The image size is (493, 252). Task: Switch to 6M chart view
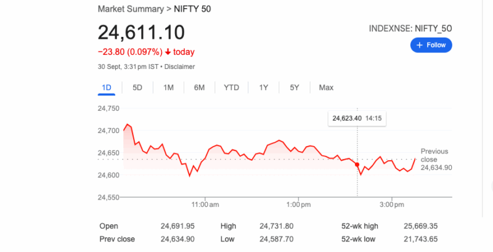tap(199, 87)
